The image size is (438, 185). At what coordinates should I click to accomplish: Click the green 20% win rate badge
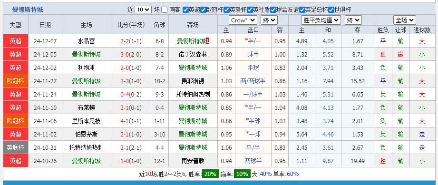pos(210,174)
